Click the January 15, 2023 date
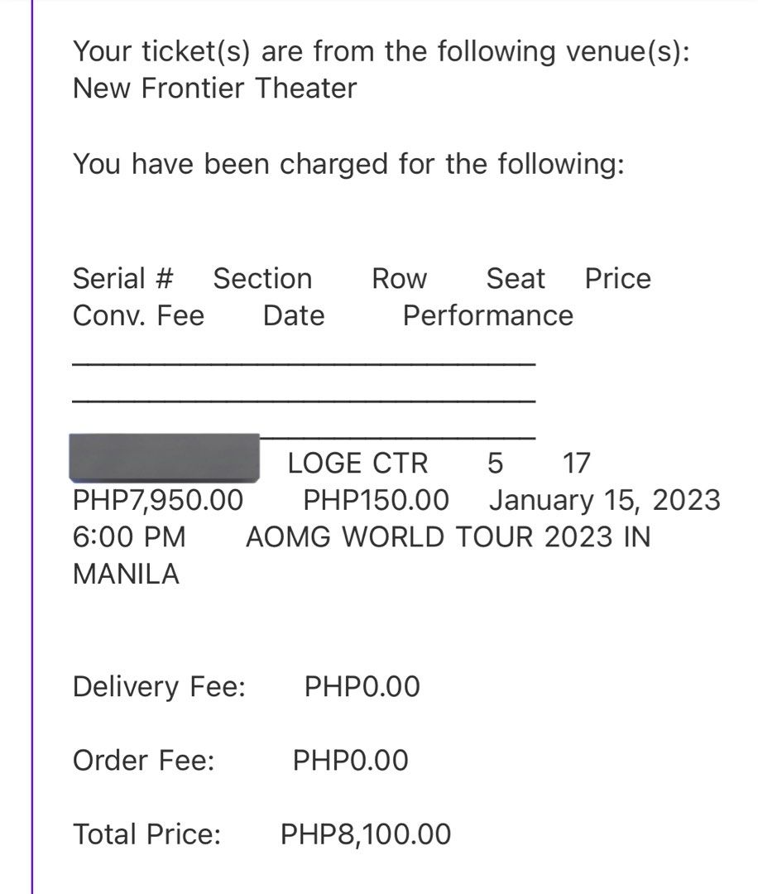758x894 pixels. (605, 500)
